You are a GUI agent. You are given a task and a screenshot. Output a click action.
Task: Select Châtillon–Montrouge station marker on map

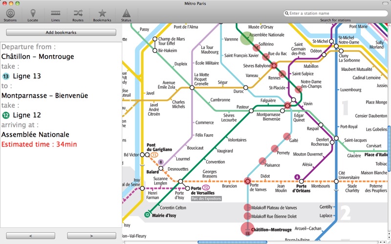(x=248, y=228)
